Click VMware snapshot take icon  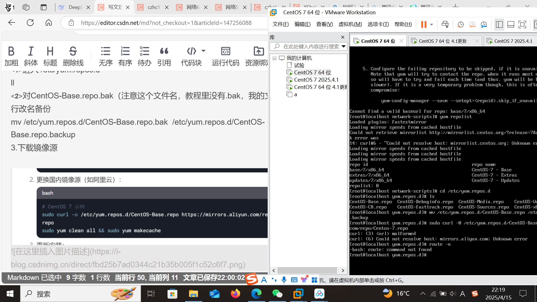tap(460, 25)
